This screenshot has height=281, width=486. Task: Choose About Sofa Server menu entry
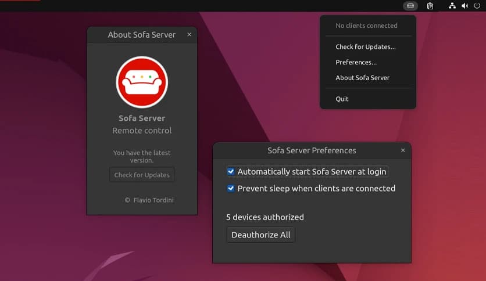(362, 78)
